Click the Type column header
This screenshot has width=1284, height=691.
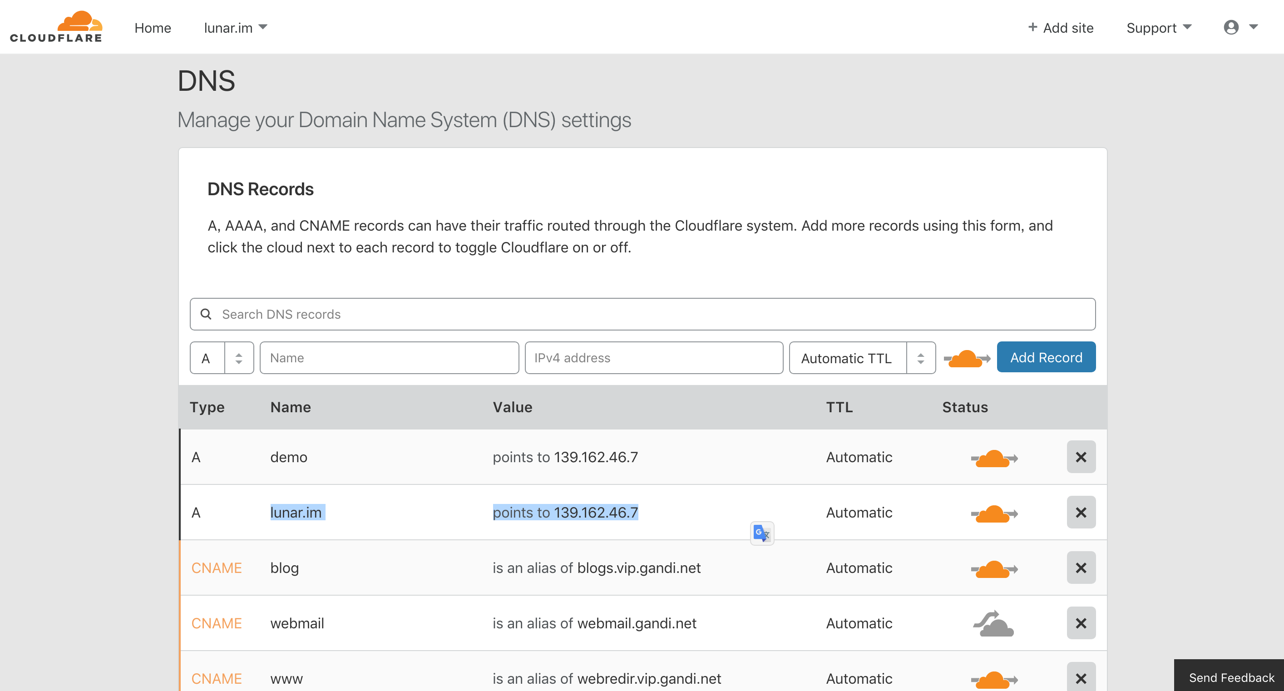(207, 407)
